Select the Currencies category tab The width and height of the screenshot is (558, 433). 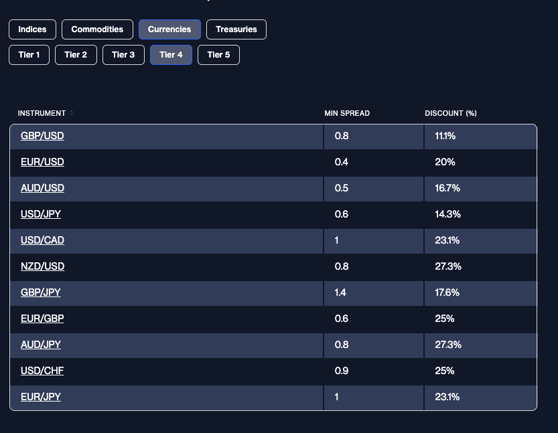point(169,29)
